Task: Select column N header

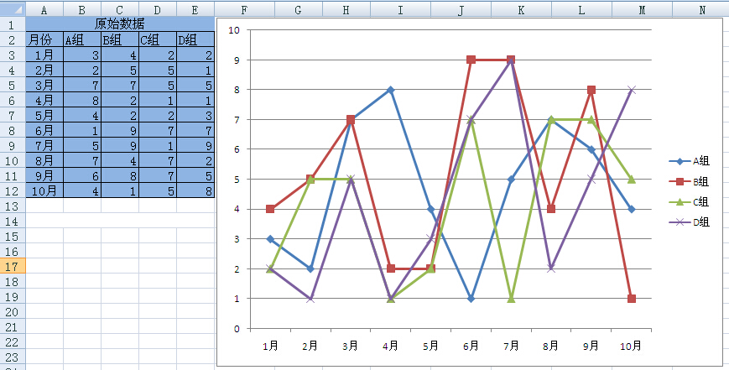Action: [700, 10]
